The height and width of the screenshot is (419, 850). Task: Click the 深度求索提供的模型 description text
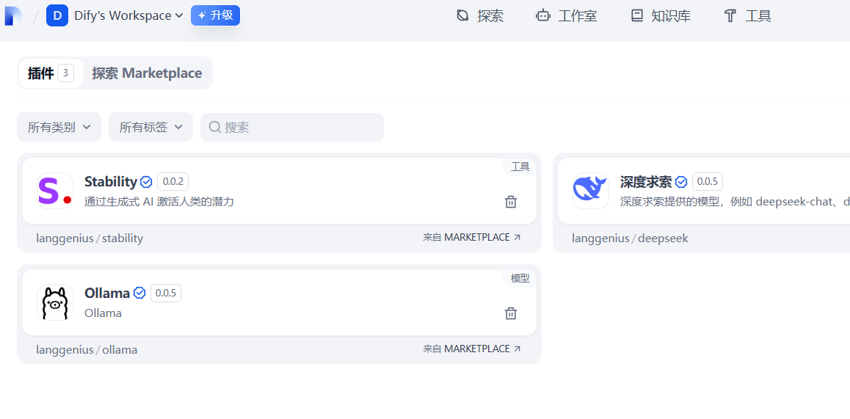(735, 202)
